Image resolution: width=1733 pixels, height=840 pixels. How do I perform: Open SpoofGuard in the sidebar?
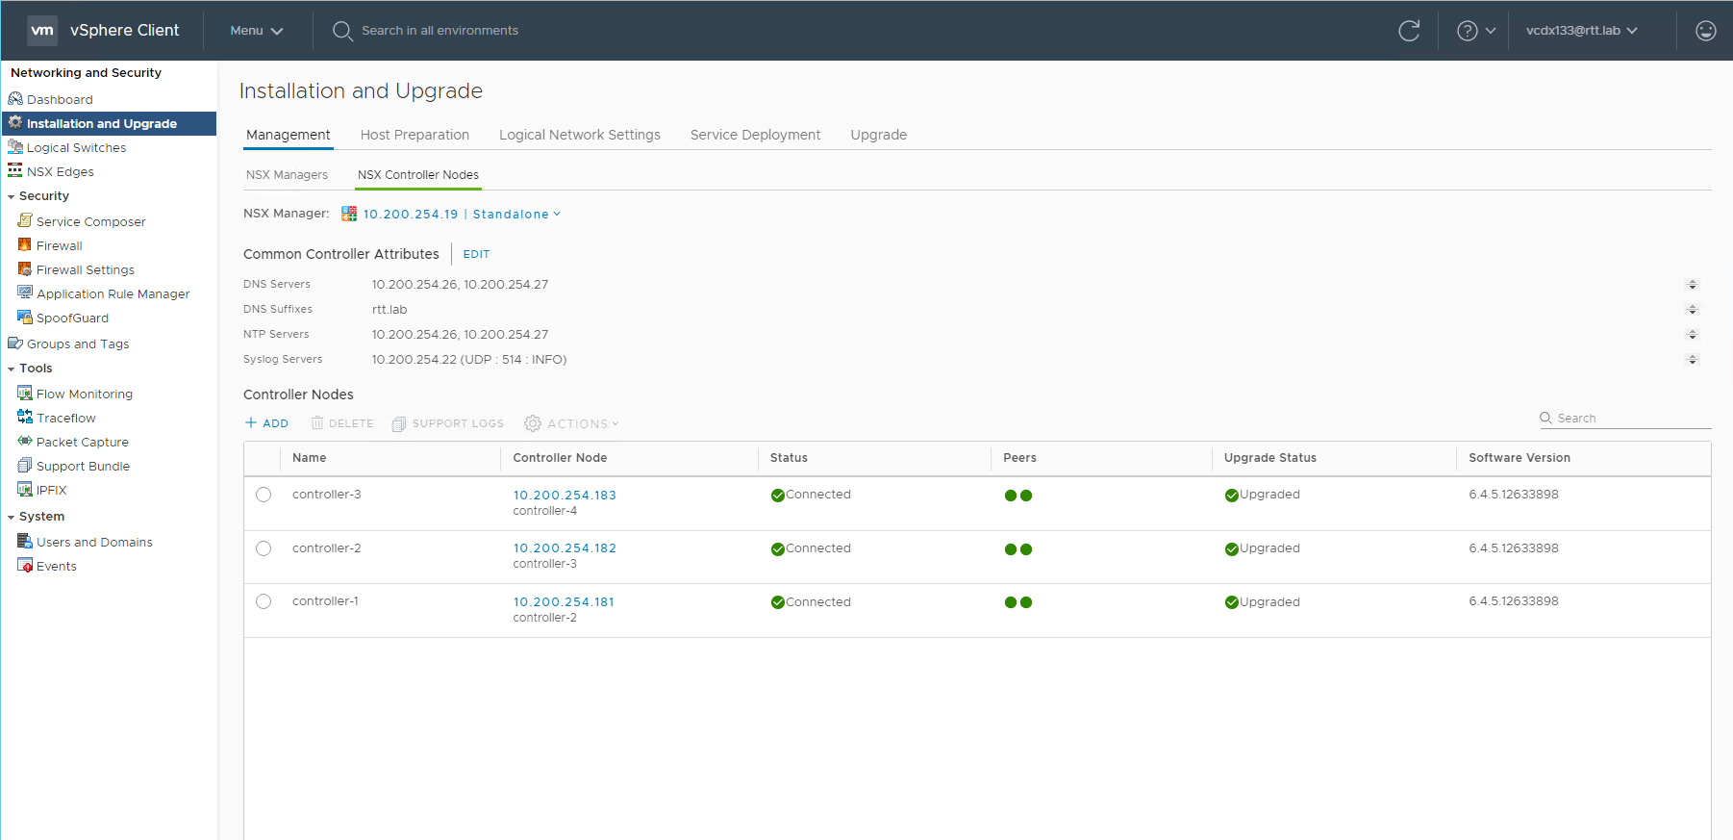click(x=72, y=318)
